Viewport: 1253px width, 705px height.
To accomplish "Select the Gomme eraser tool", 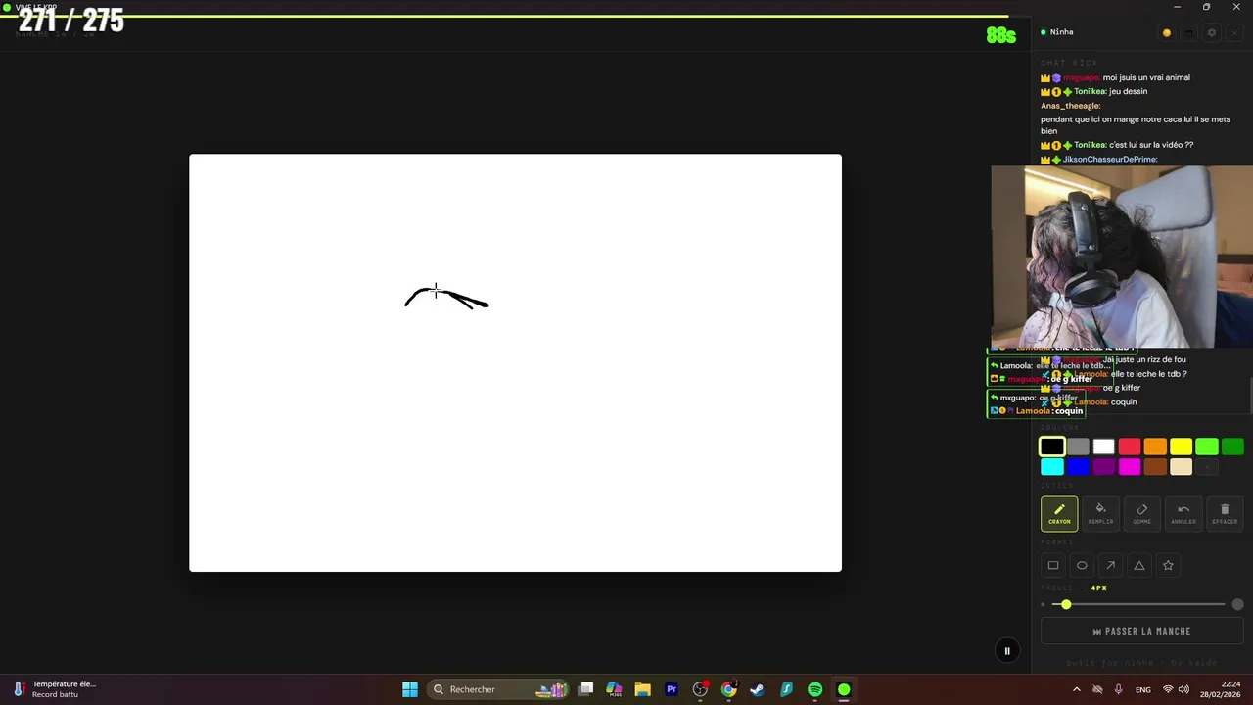I will coord(1141,513).
